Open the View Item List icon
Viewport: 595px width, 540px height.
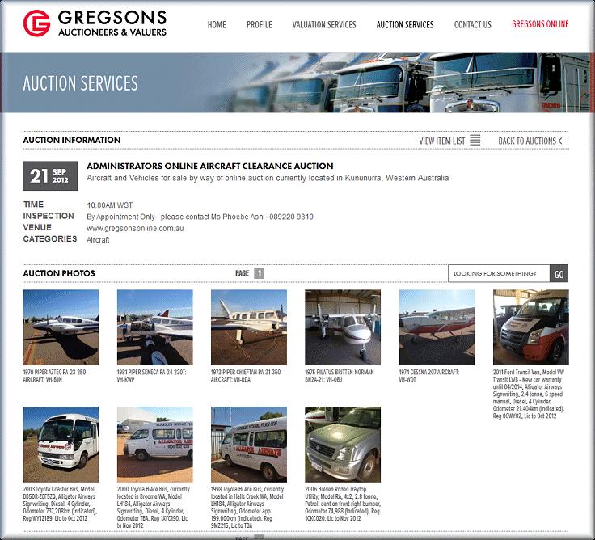click(x=475, y=140)
